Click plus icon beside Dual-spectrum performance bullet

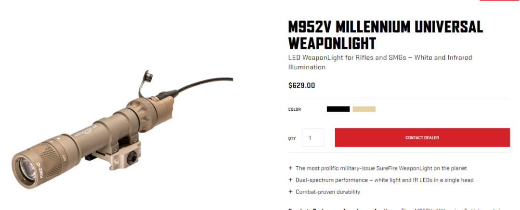click(x=290, y=180)
